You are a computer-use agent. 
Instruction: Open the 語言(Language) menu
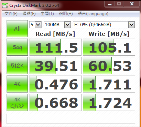click(x=93, y=14)
